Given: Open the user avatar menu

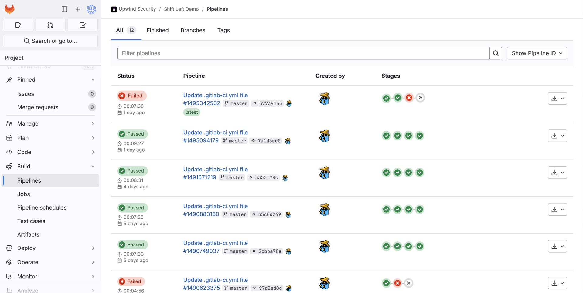Looking at the screenshot, I should tap(91, 9).
